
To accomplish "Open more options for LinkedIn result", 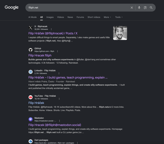I will (x=59, y=73).
